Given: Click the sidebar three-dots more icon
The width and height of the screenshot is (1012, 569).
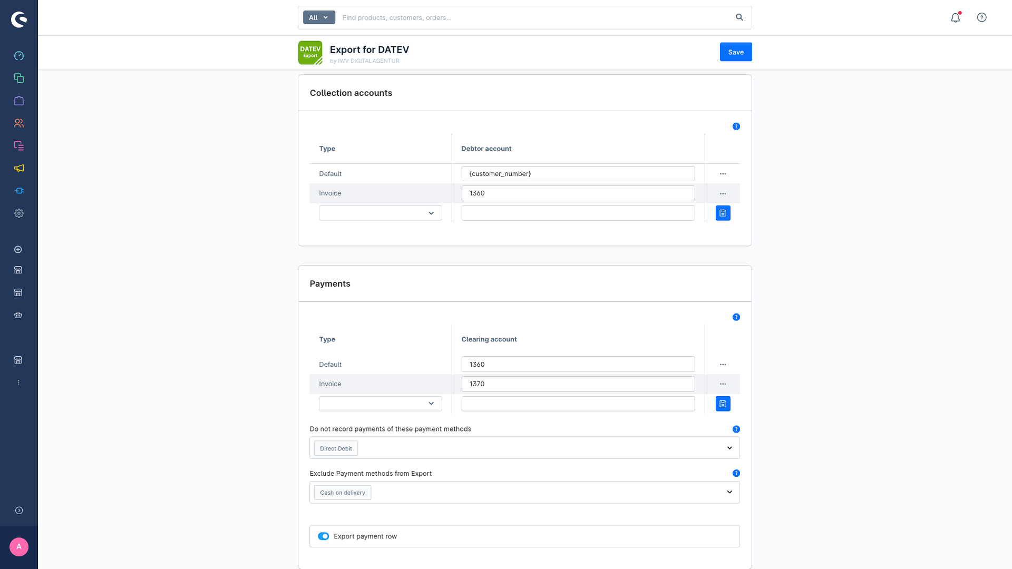Looking at the screenshot, I should pyautogui.click(x=18, y=382).
